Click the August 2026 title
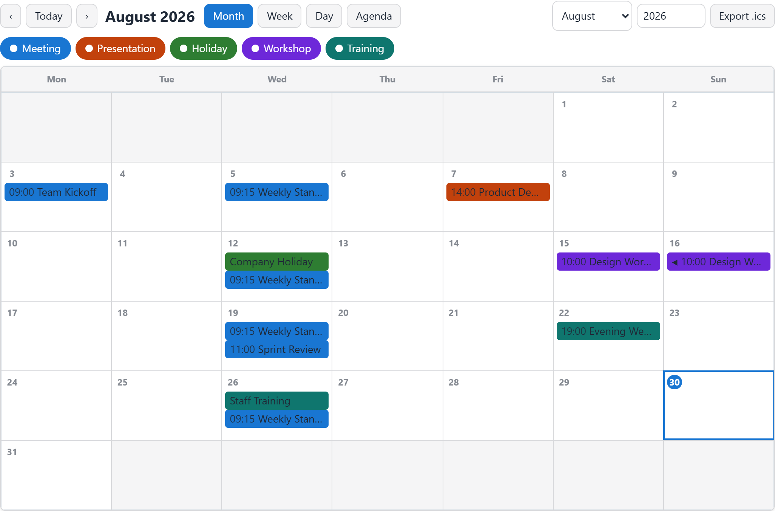 [x=150, y=17]
